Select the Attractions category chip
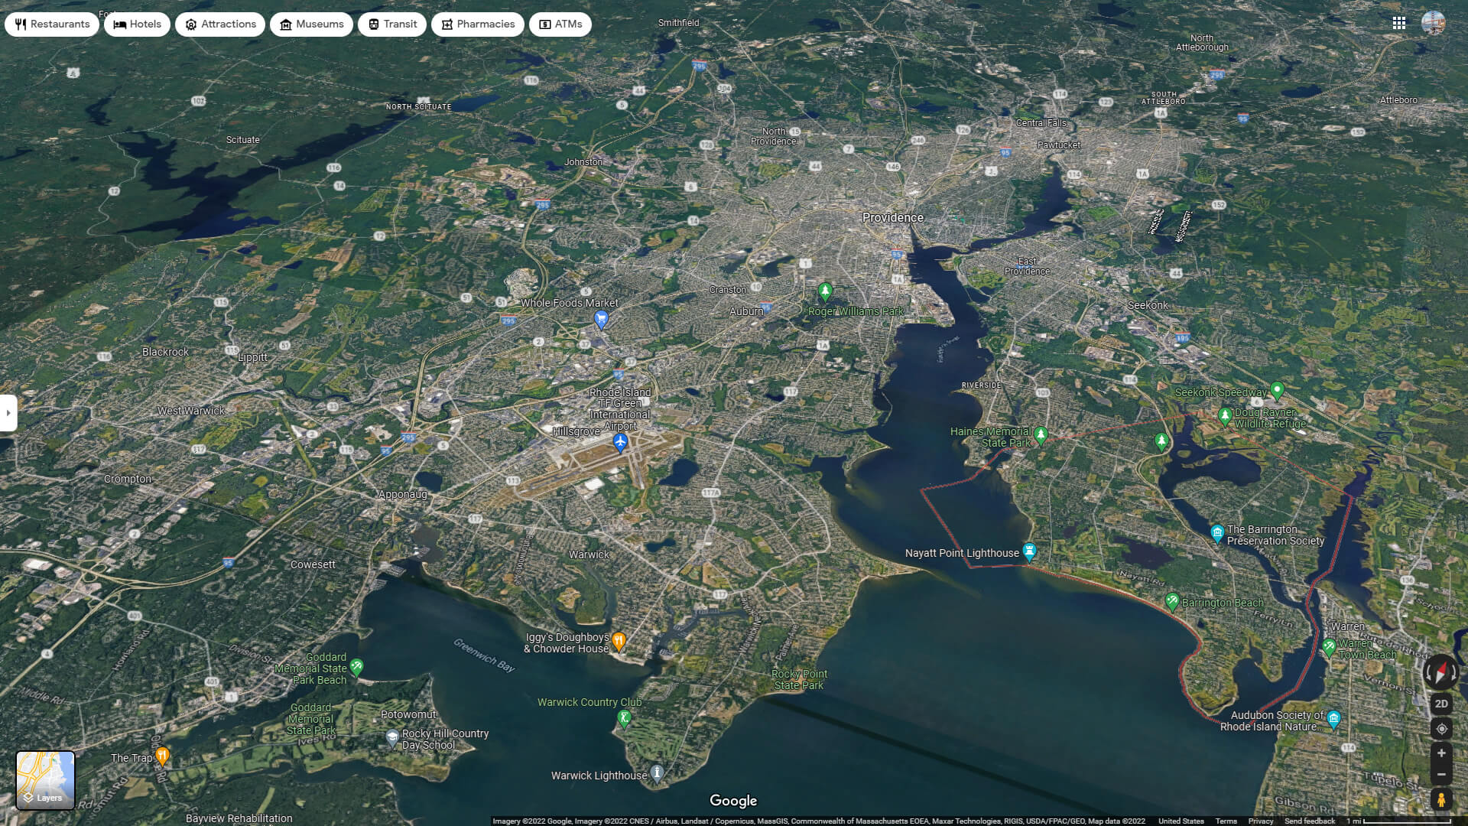 coord(220,24)
